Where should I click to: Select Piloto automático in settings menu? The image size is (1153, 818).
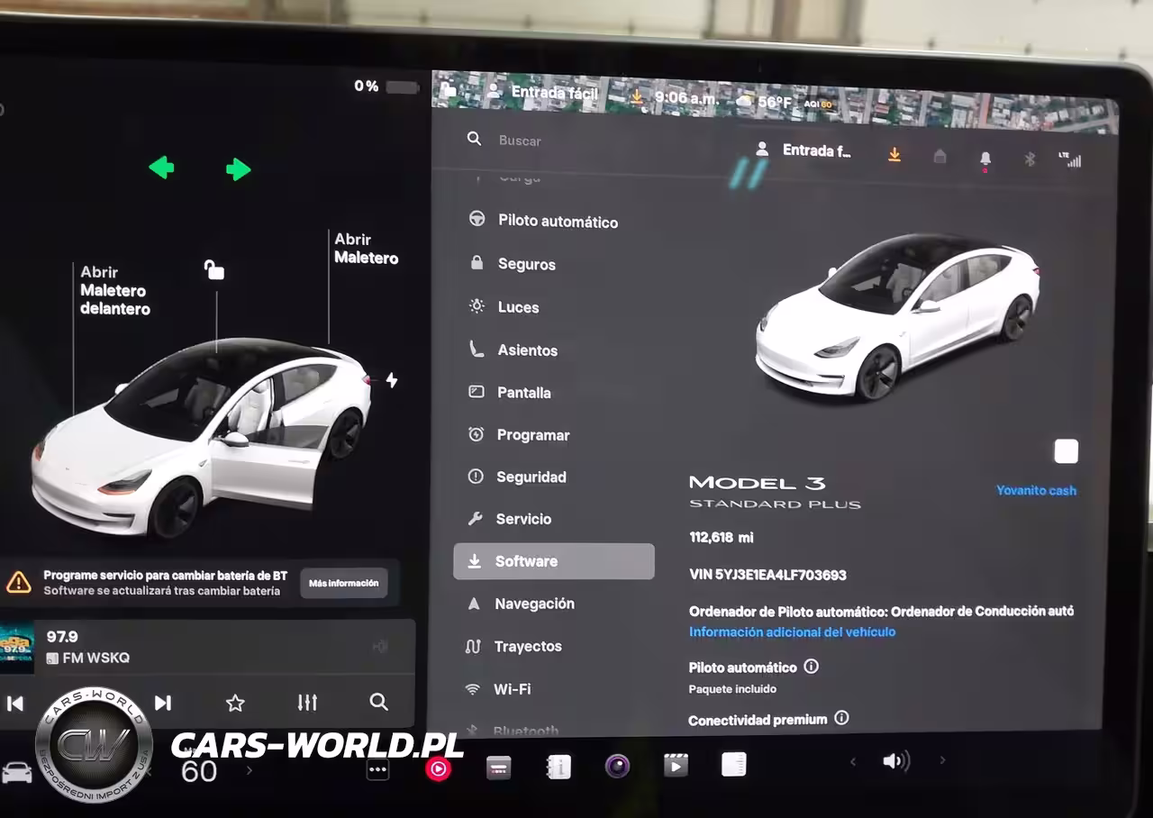point(557,222)
